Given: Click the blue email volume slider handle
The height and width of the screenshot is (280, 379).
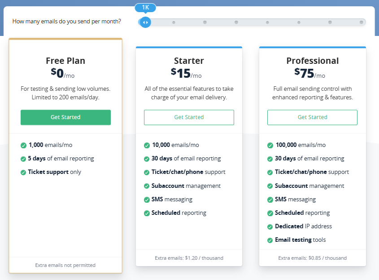Looking at the screenshot, I should 145,22.
